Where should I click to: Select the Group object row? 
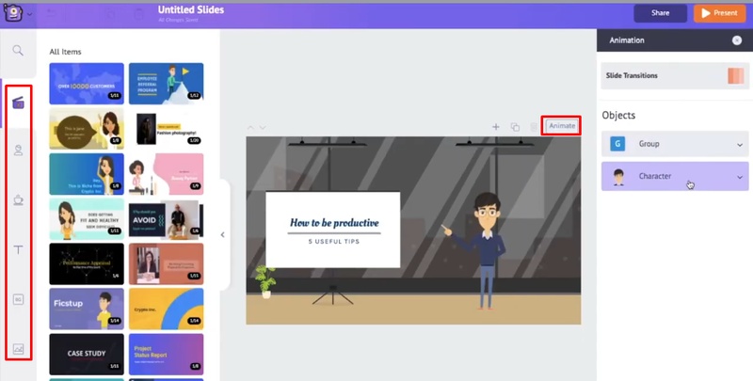(x=675, y=144)
